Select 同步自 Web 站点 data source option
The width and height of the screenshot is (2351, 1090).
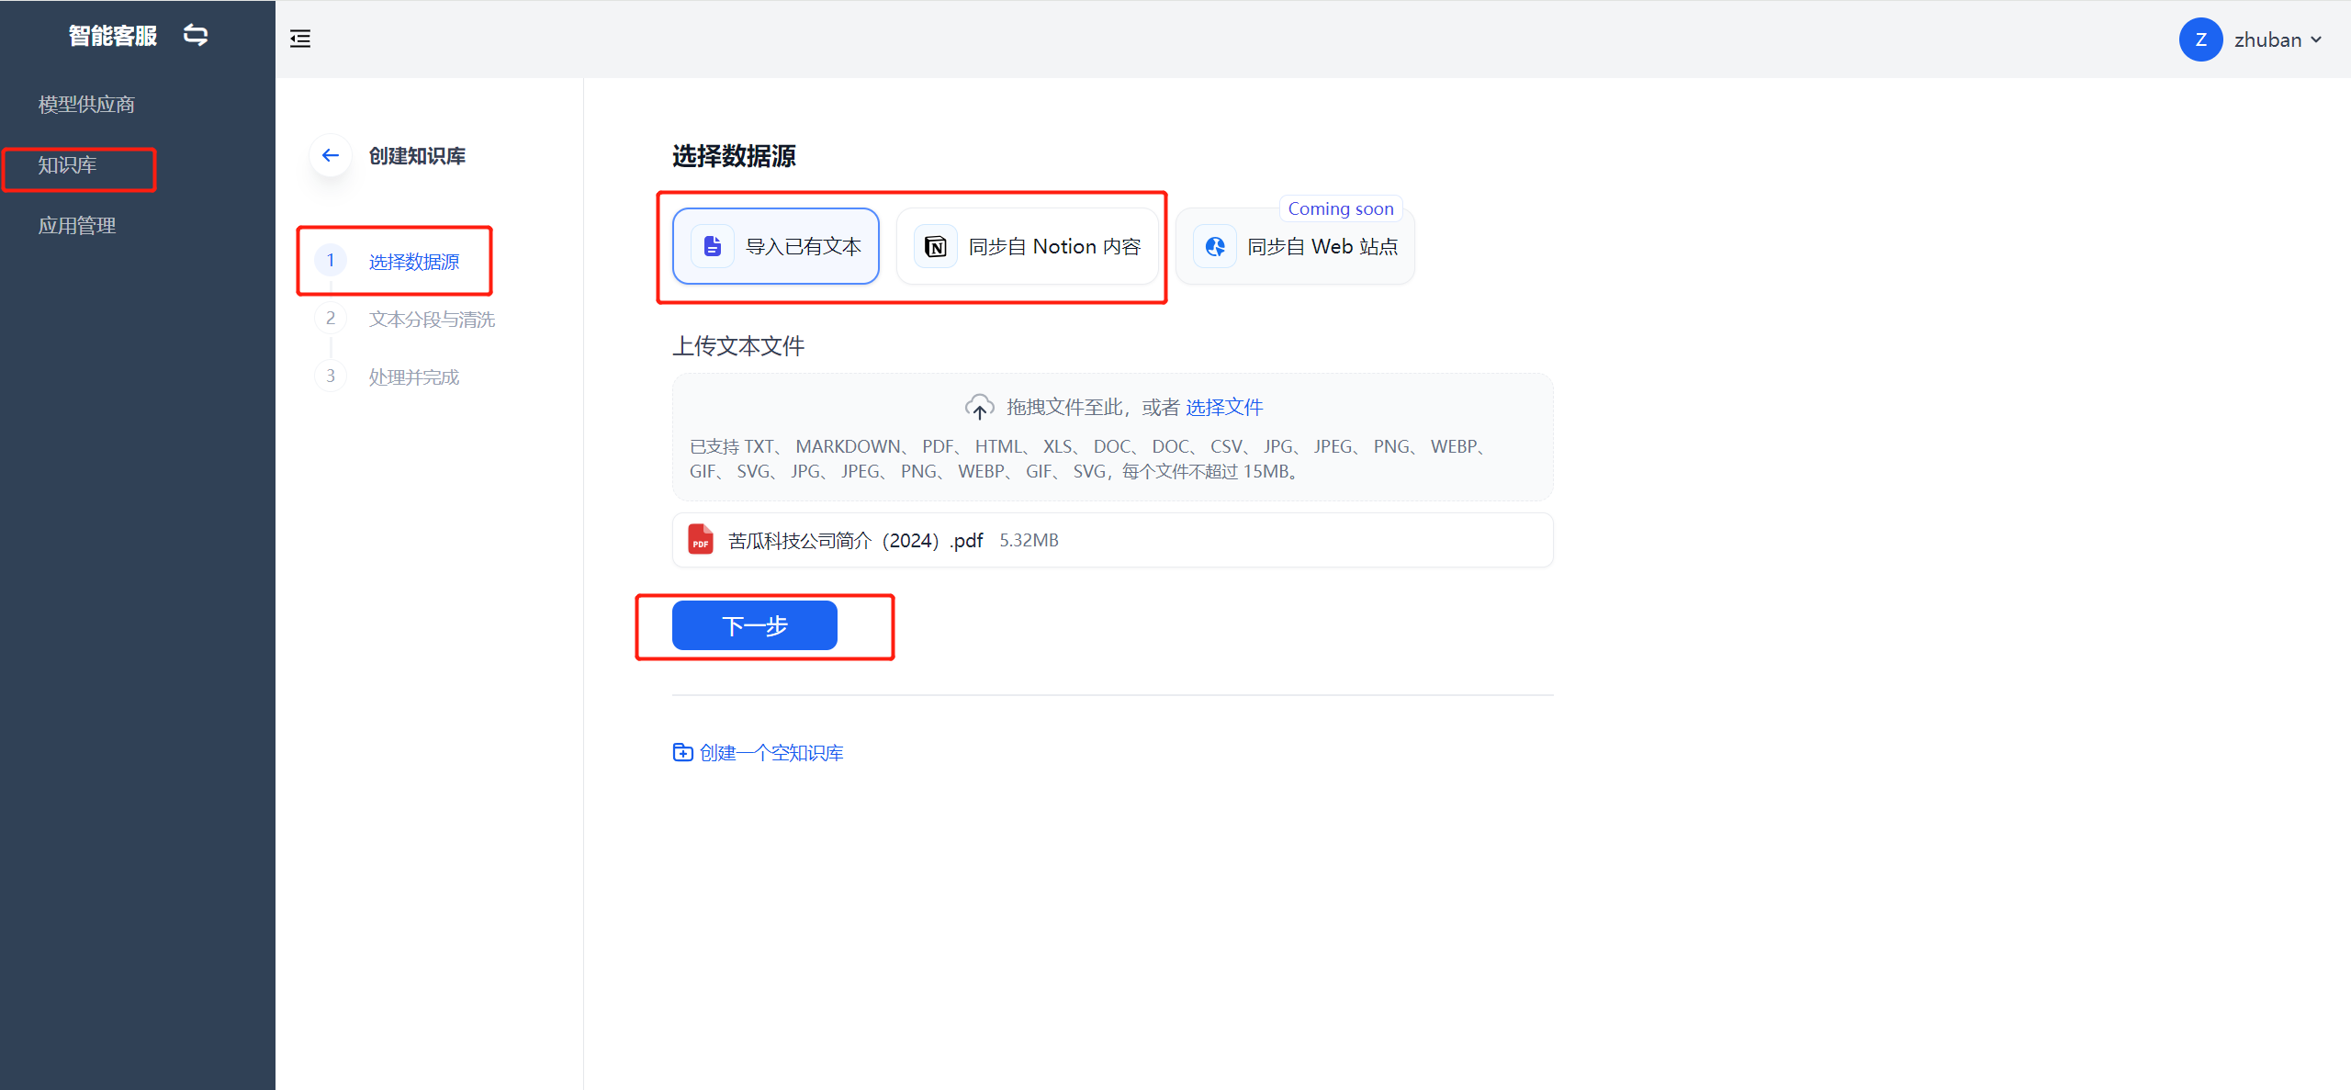[1295, 246]
